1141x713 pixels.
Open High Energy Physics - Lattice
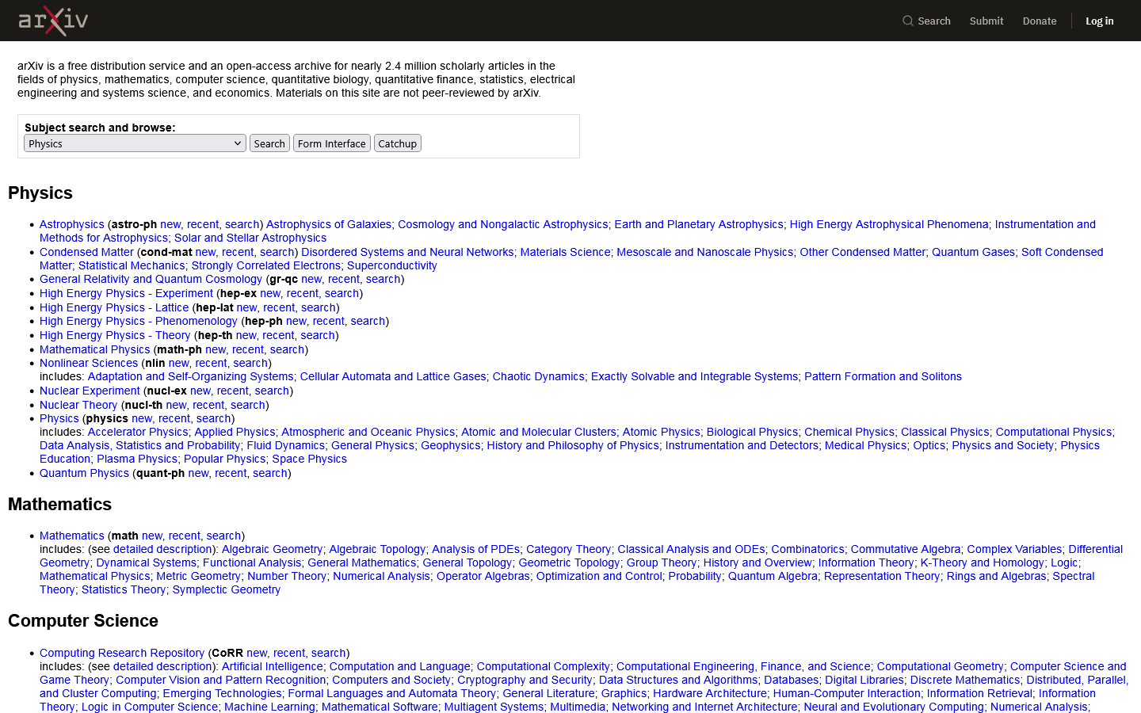pos(114,307)
